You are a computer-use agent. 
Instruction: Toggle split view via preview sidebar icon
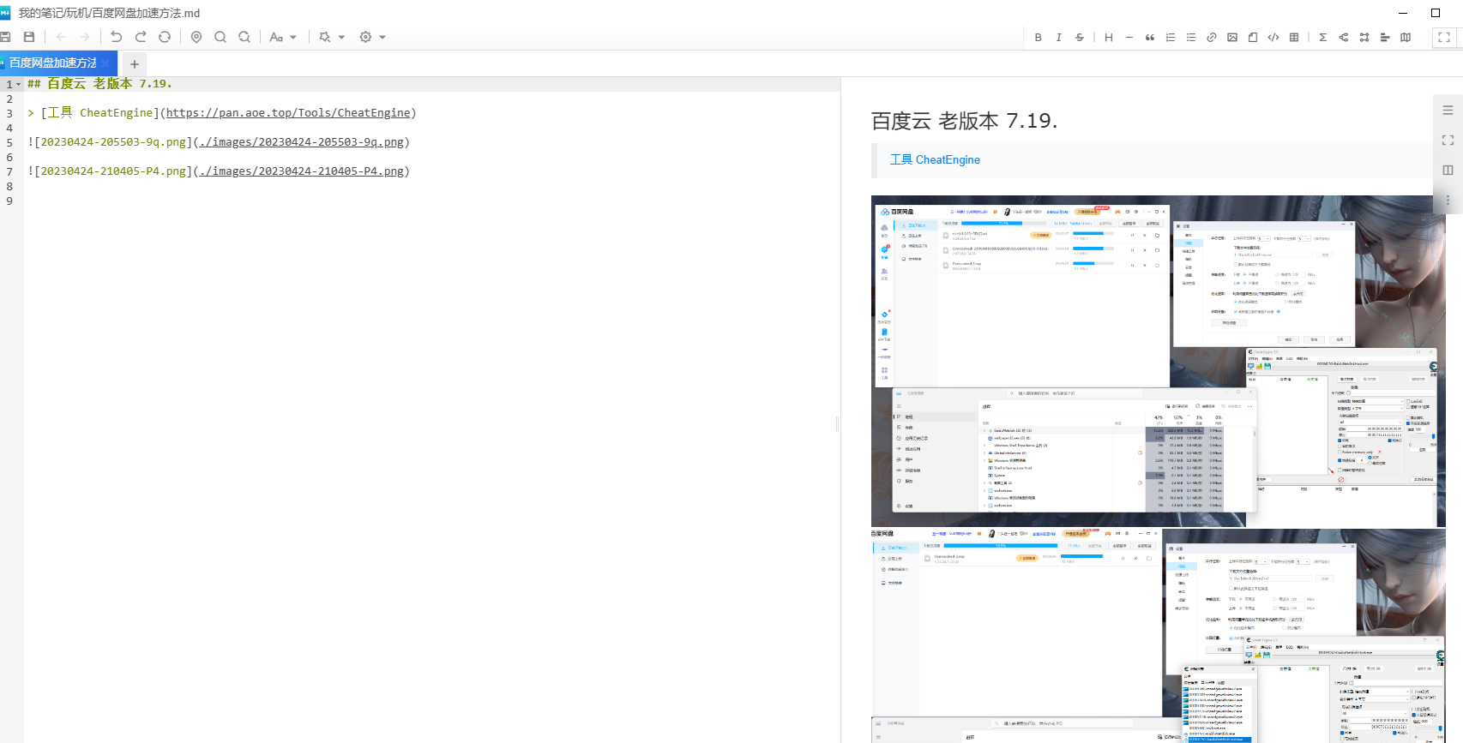1448,170
